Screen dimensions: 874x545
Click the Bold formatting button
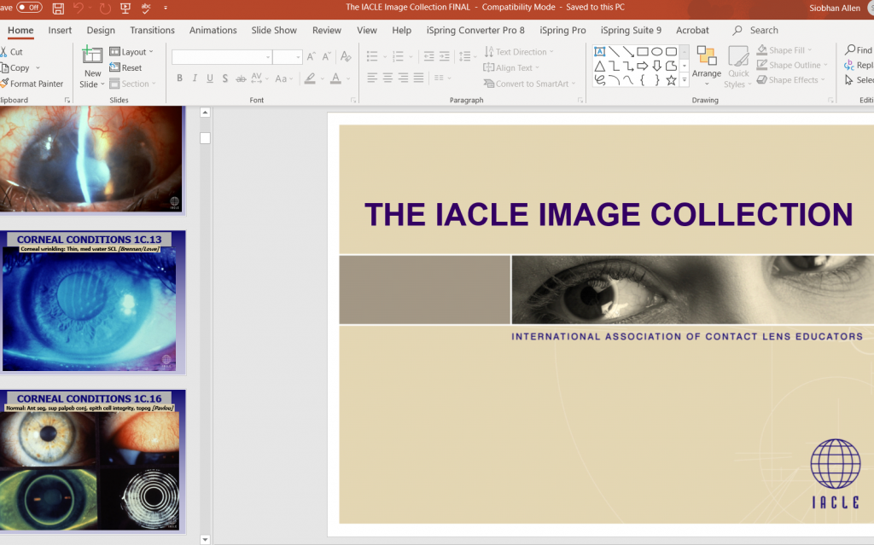[x=179, y=78]
